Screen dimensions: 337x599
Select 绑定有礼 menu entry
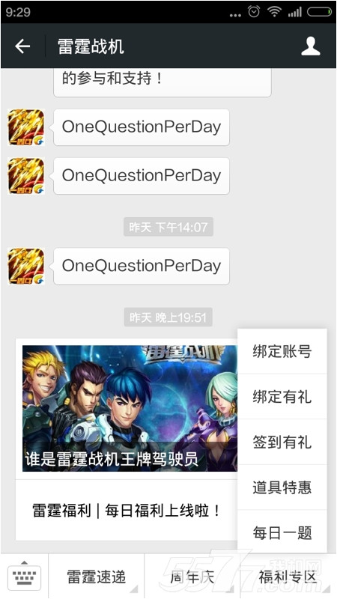282,397
